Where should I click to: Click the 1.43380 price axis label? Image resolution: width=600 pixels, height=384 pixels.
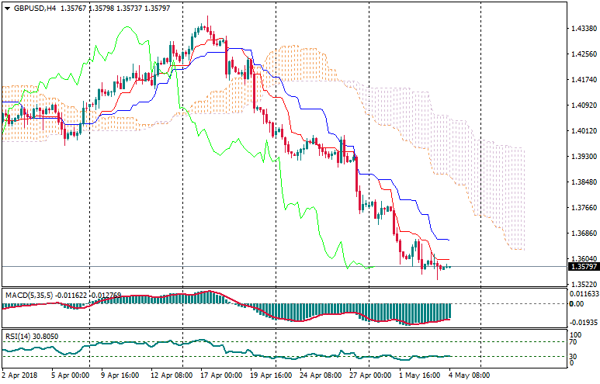tap(582, 29)
